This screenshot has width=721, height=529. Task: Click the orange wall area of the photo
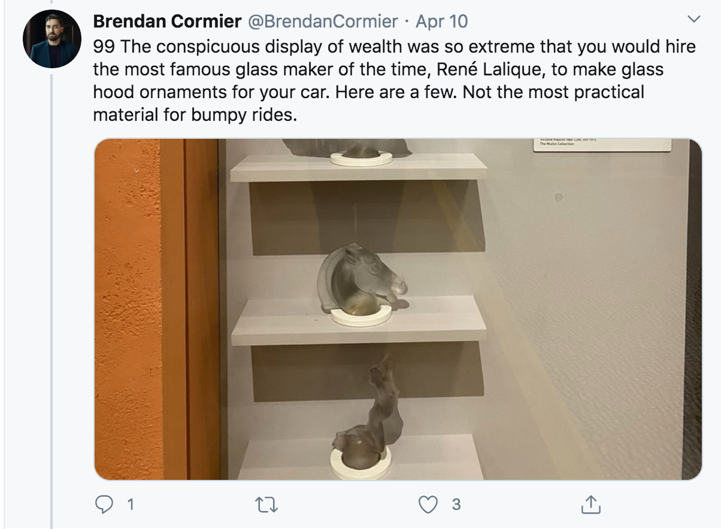129,299
